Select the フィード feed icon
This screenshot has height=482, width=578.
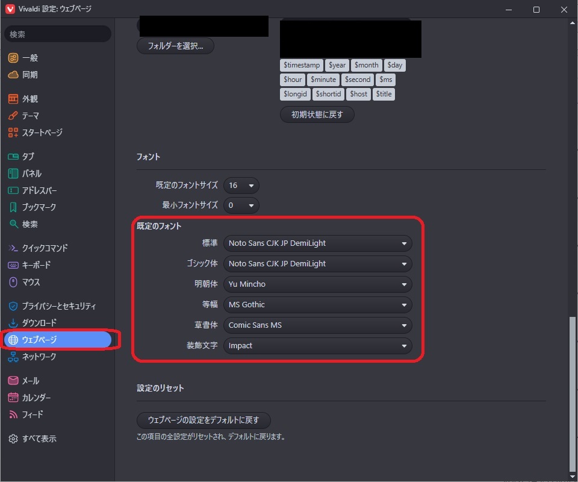(13, 415)
